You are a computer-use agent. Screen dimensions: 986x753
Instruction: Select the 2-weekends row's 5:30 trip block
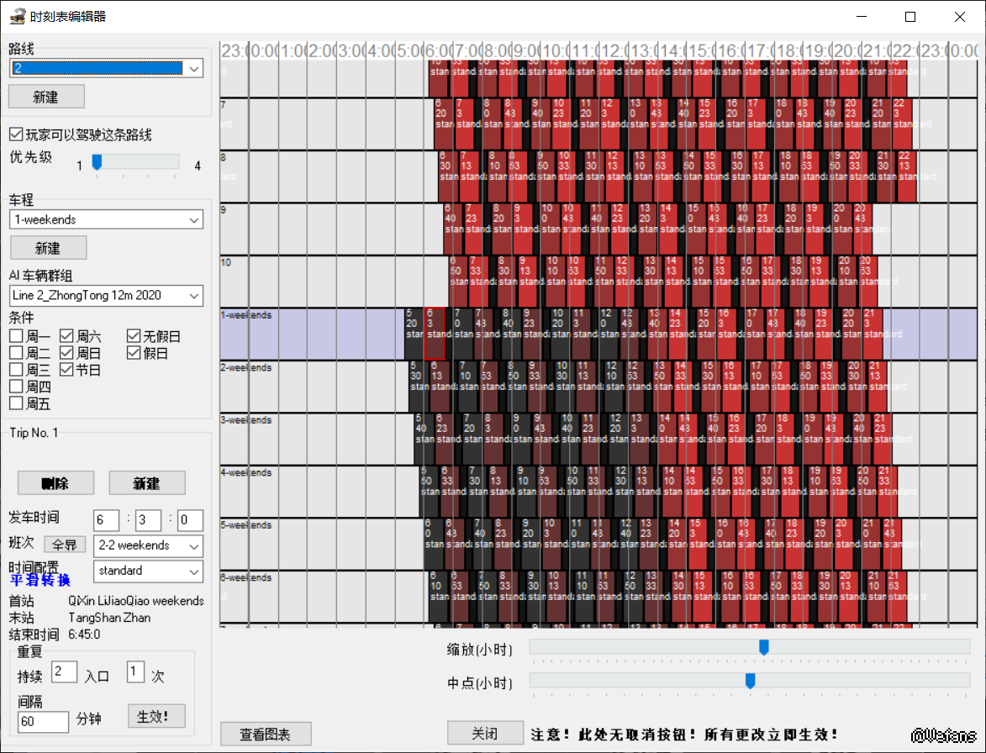pos(415,376)
